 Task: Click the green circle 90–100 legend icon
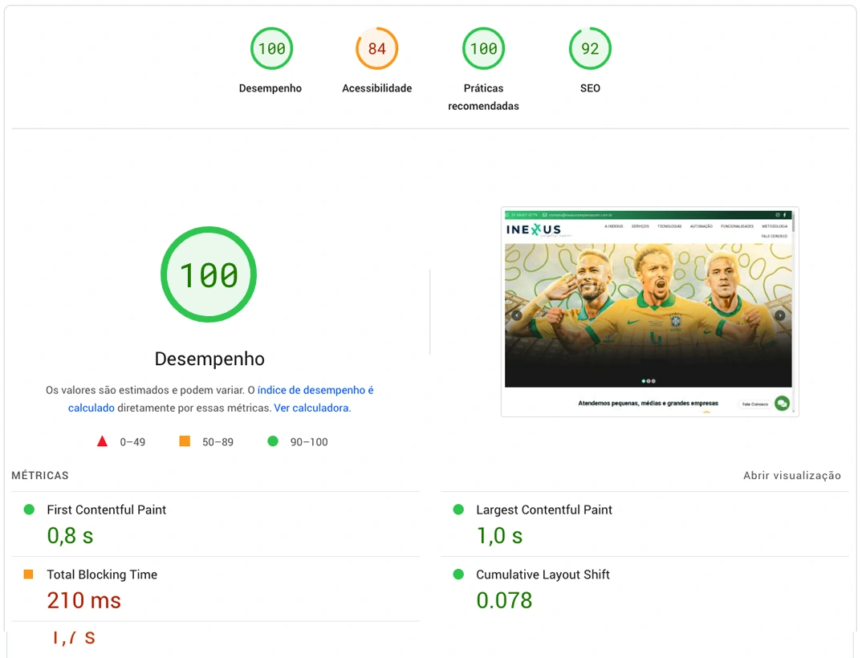pyautogui.click(x=273, y=441)
